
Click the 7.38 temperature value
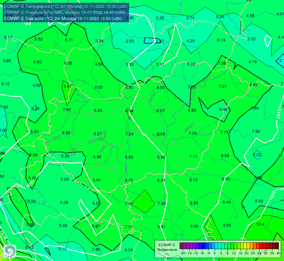tap(222, 63)
